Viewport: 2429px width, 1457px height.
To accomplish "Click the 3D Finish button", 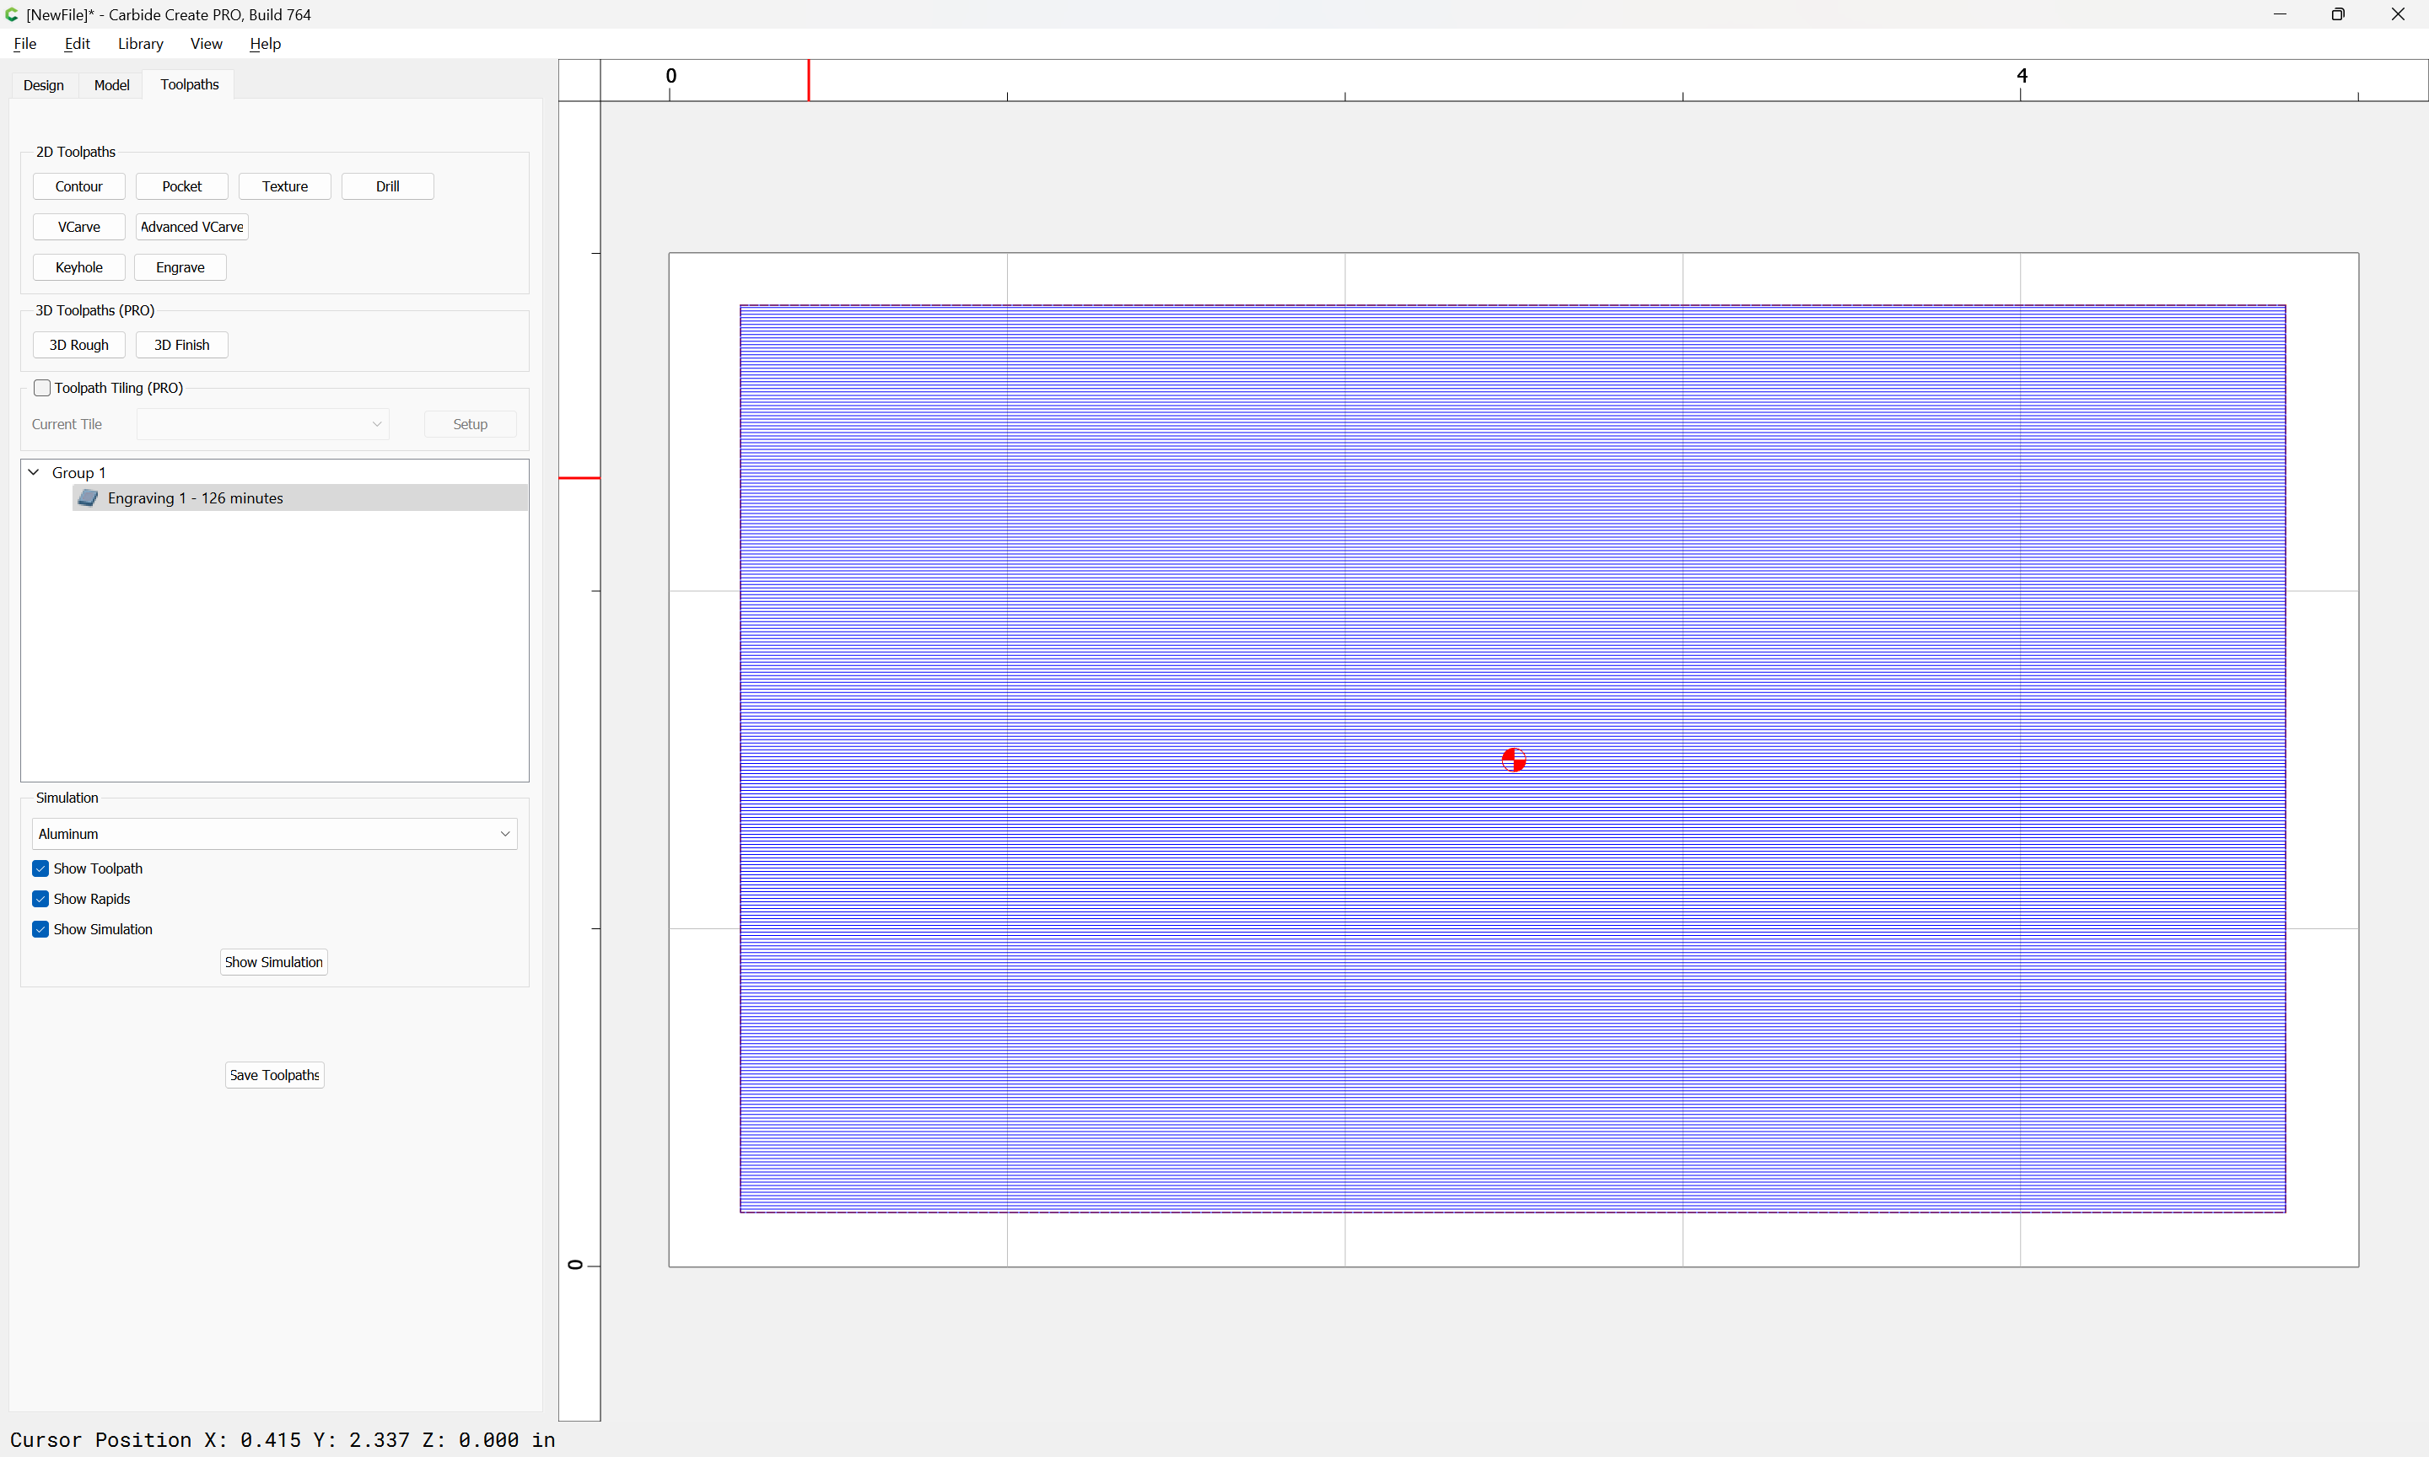I will (x=181, y=345).
